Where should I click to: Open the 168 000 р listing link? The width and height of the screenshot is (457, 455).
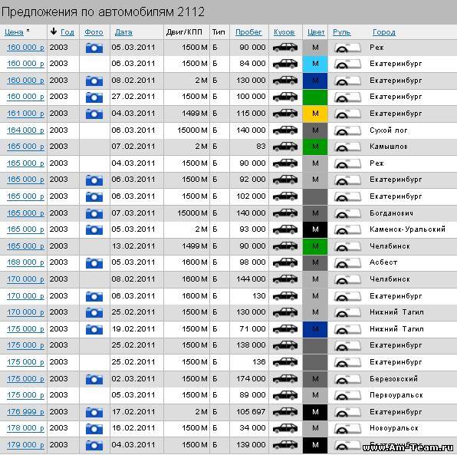(25, 262)
